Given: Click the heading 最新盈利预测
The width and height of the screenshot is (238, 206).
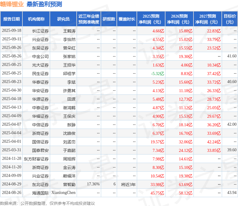Looking at the screenshot, I should [x=44, y=4].
